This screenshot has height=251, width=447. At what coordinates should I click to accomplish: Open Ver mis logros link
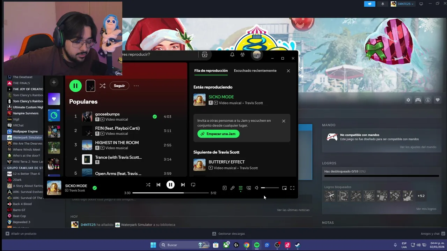pyautogui.click(x=426, y=209)
